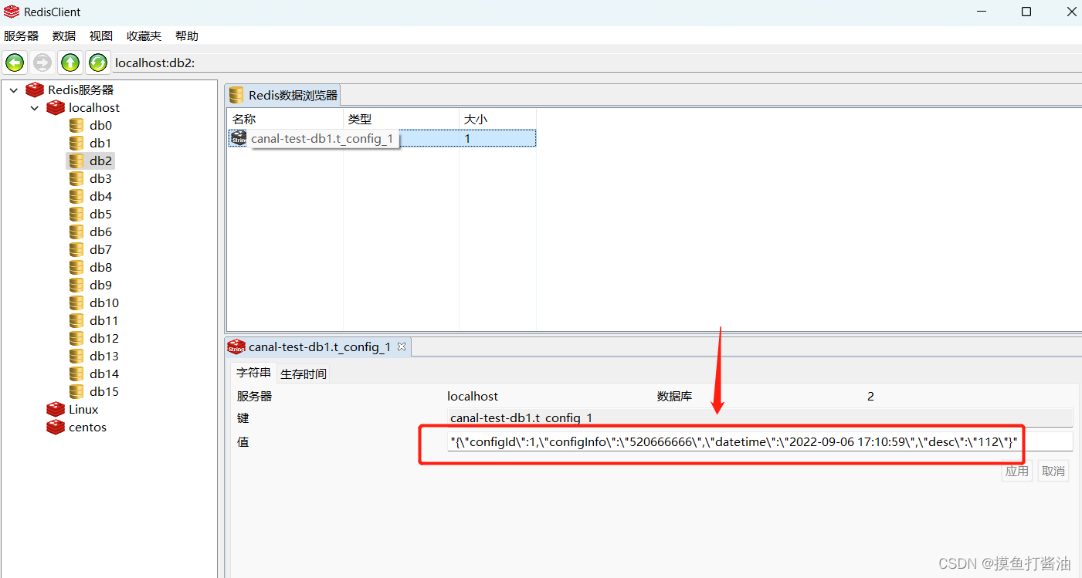The height and width of the screenshot is (578, 1082).
Task: Select the db3 database icon
Action: [x=76, y=178]
